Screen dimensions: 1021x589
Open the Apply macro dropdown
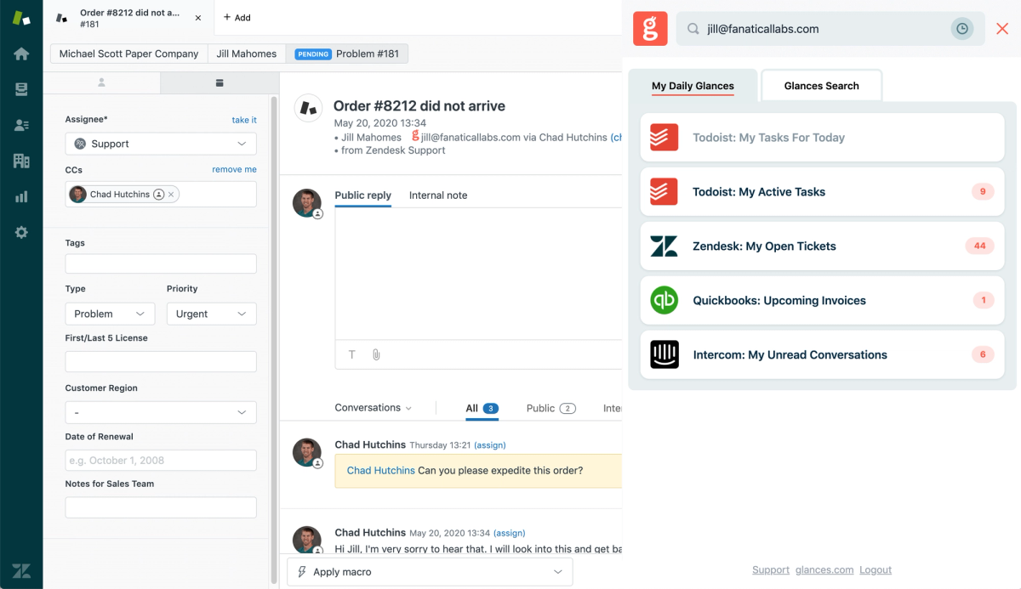click(430, 572)
